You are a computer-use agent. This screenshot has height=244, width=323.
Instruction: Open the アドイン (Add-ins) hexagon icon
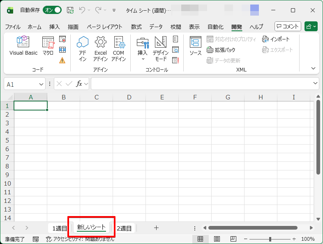(83, 48)
